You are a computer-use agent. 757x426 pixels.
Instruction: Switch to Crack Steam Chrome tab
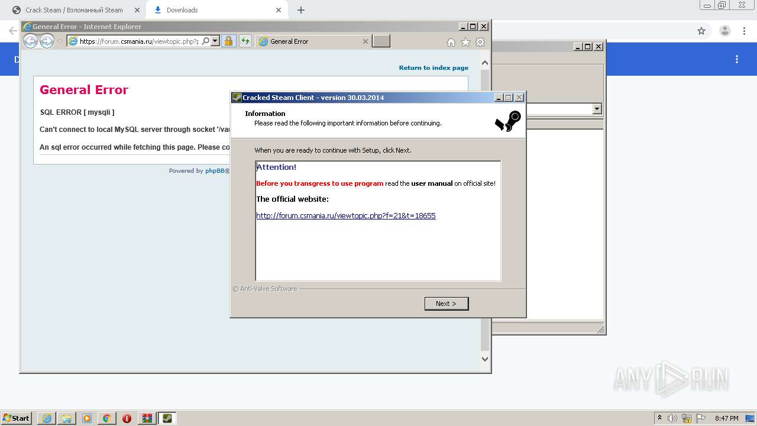click(74, 10)
